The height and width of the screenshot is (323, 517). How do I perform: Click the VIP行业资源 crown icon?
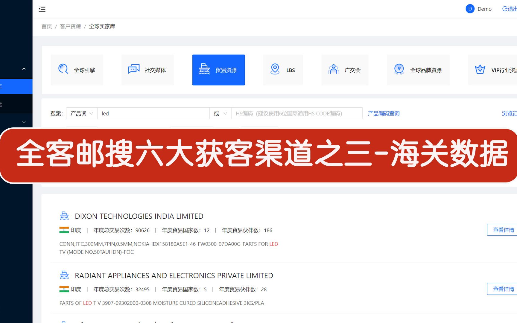pyautogui.click(x=480, y=69)
